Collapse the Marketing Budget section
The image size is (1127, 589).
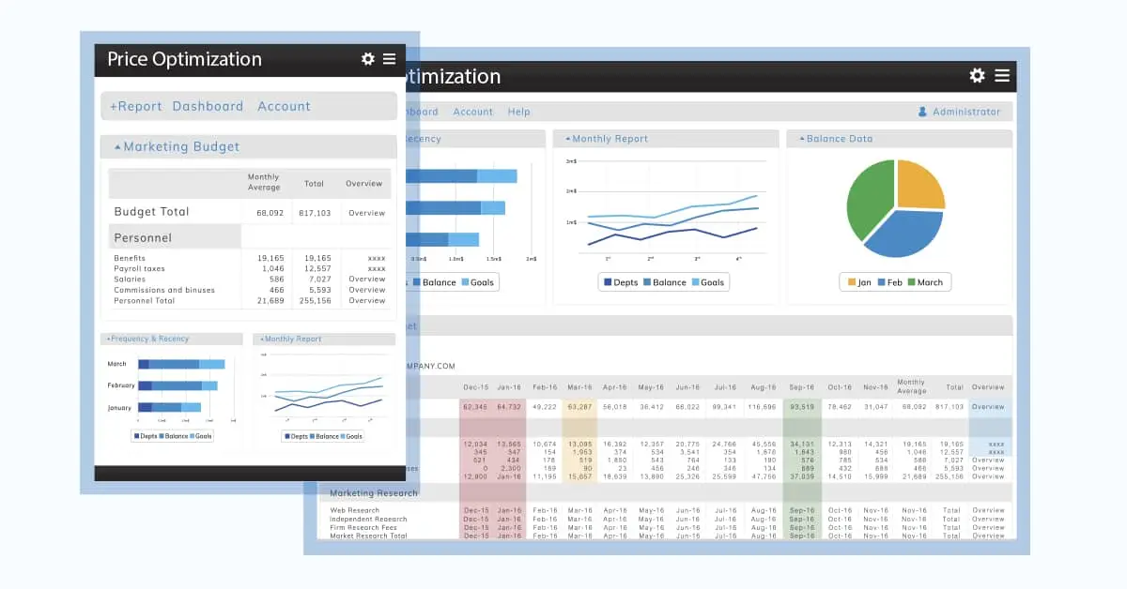[x=117, y=147]
